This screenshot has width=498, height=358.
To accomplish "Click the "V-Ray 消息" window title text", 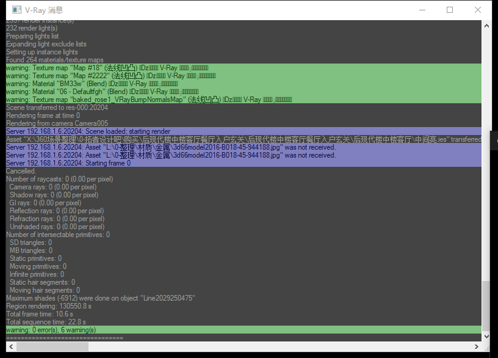I will pos(44,10).
